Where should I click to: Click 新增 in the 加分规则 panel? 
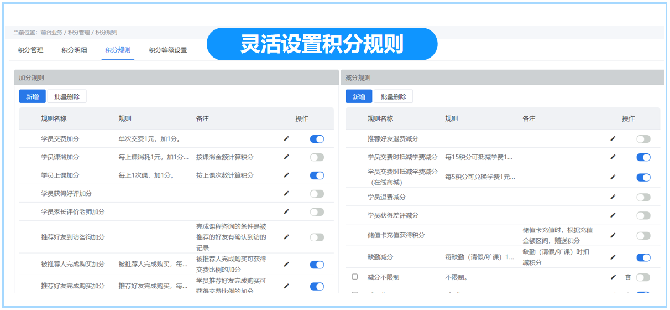point(33,96)
